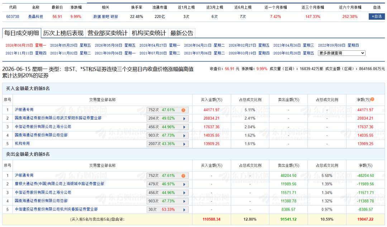Select date 2026年06月15日 星期一
This screenshot has height=227, width=387.
pyautogui.click(x=26, y=45)
